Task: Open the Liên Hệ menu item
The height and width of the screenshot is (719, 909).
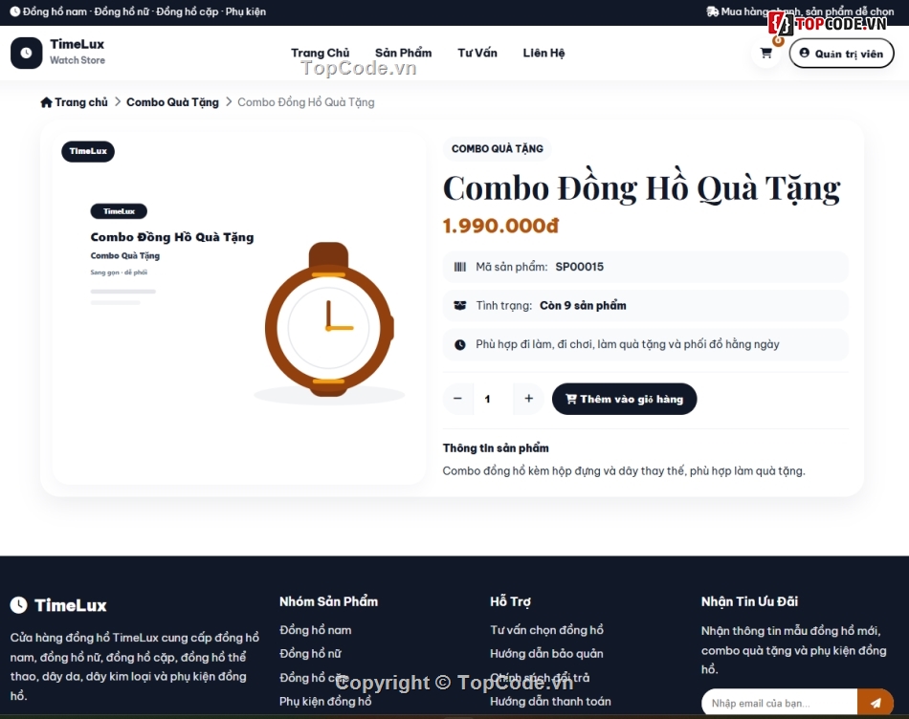Action: 543,53
